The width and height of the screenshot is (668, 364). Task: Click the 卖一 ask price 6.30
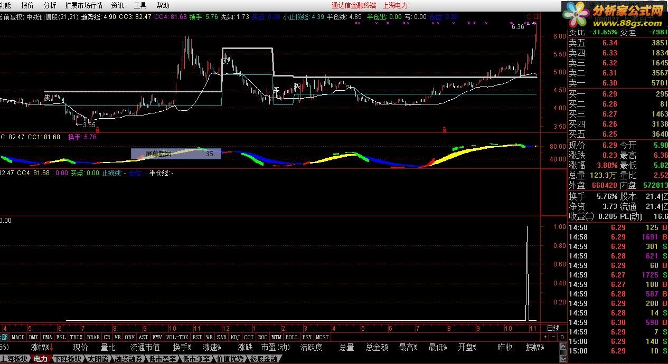point(609,83)
